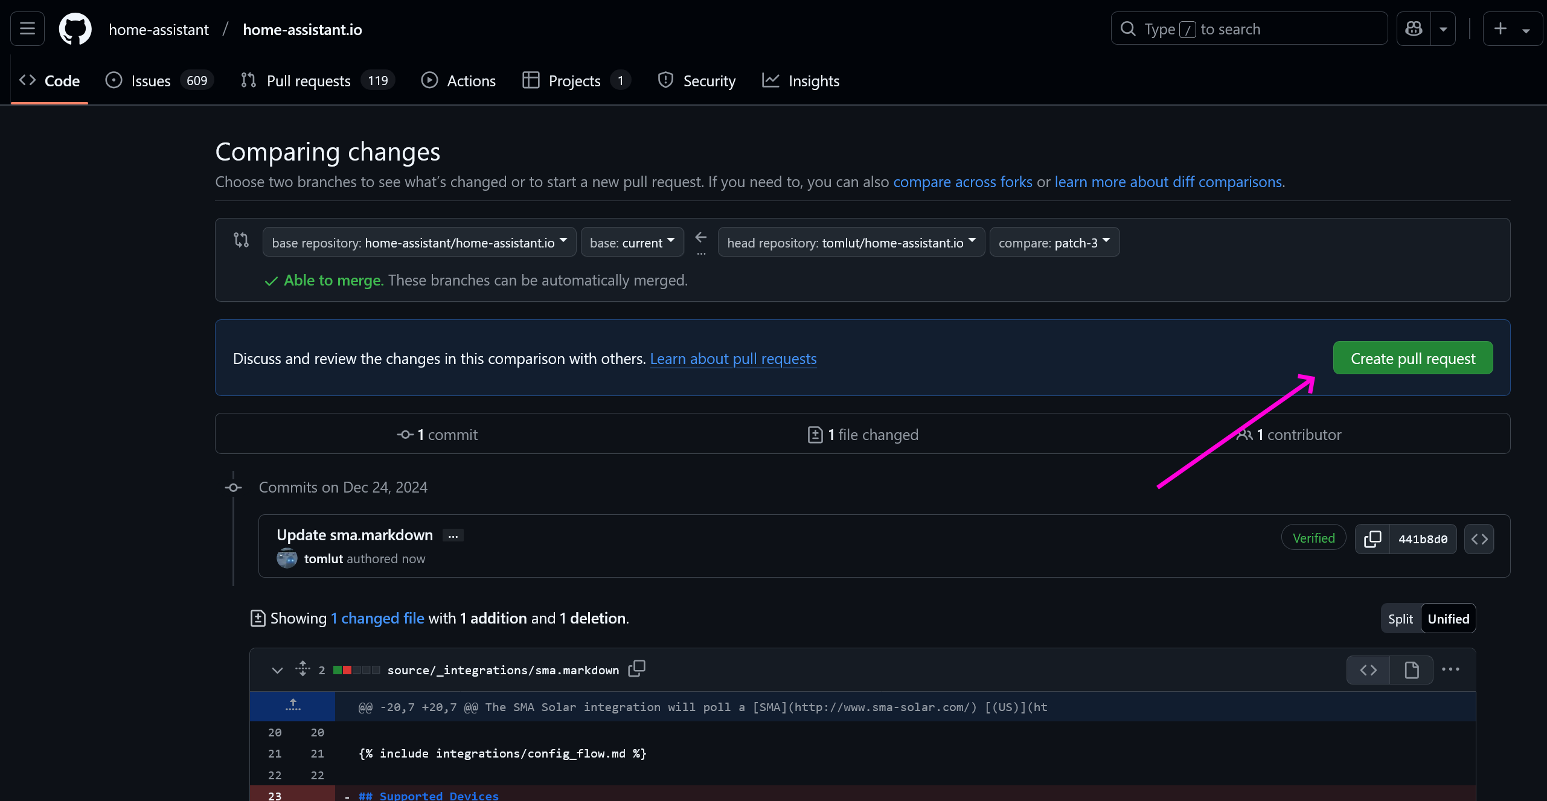Image resolution: width=1547 pixels, height=801 pixels.
Task: Expand diff context with the expand arrow
Action: (293, 705)
